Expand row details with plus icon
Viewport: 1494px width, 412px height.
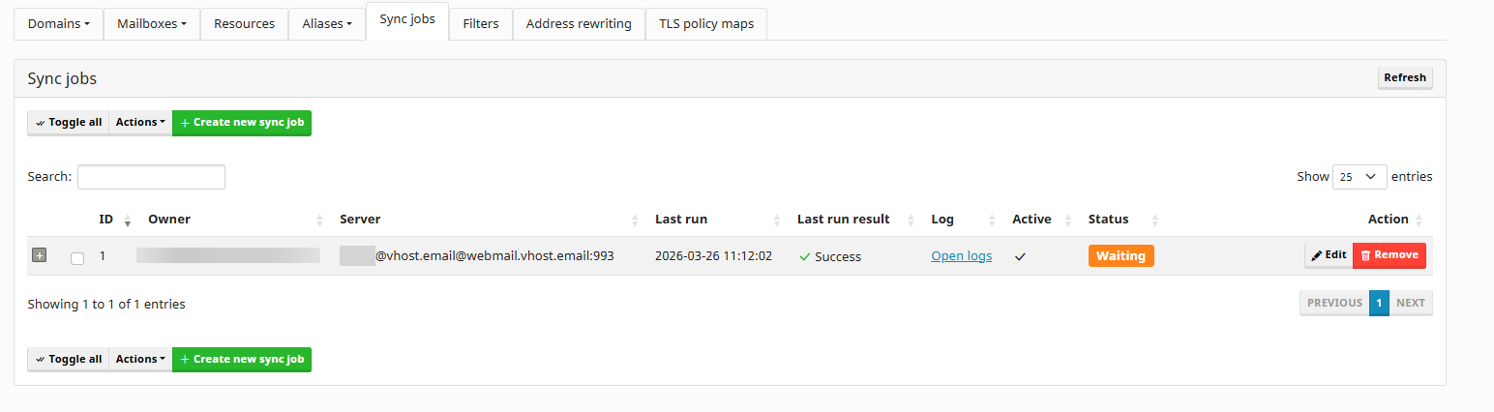[x=40, y=255]
